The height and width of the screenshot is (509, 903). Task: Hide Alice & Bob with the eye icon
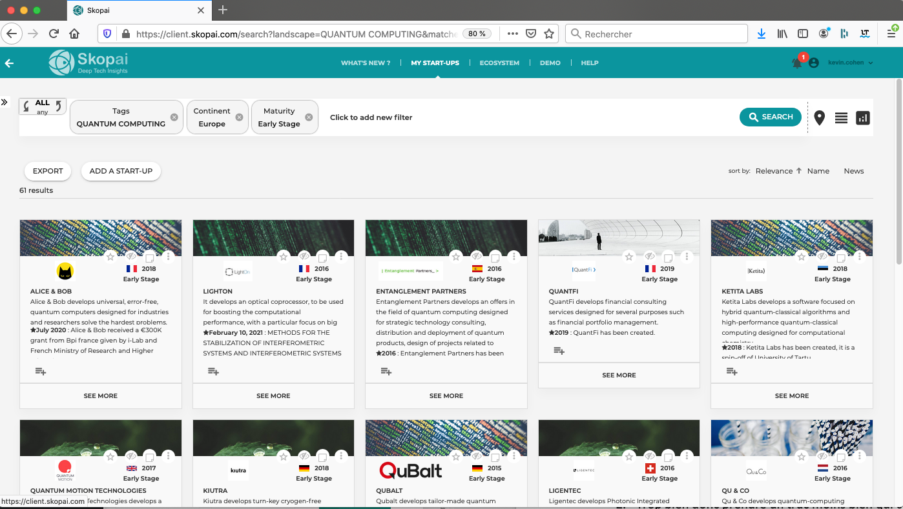click(131, 257)
